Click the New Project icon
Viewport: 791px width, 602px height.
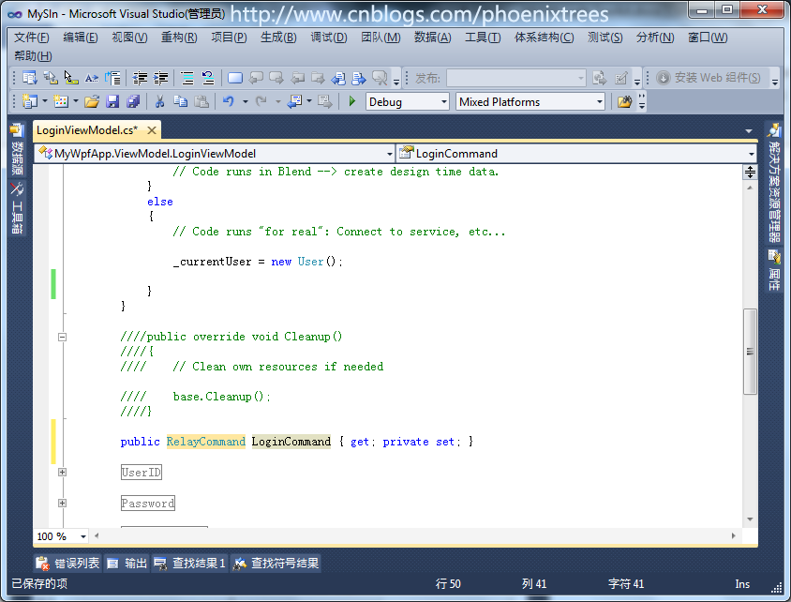tap(30, 102)
